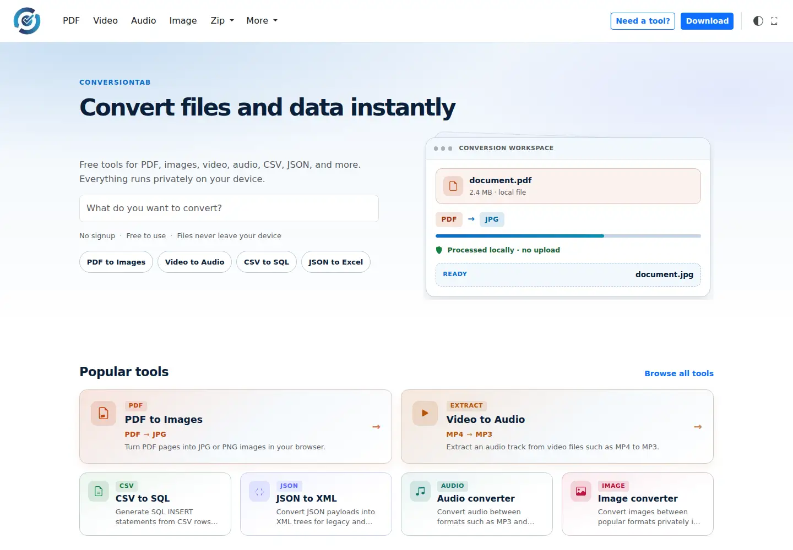Click the Audio converter music note icon
Image resolution: width=793 pixels, height=550 pixels.
pos(420,491)
